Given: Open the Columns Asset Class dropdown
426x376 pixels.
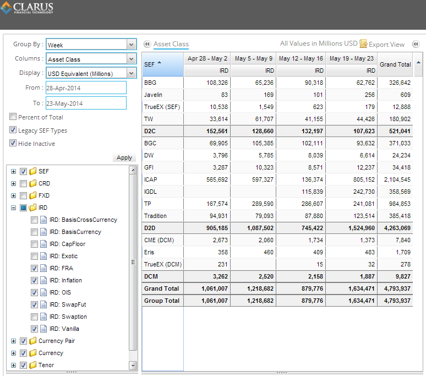Looking at the screenshot, I should coord(131,59).
